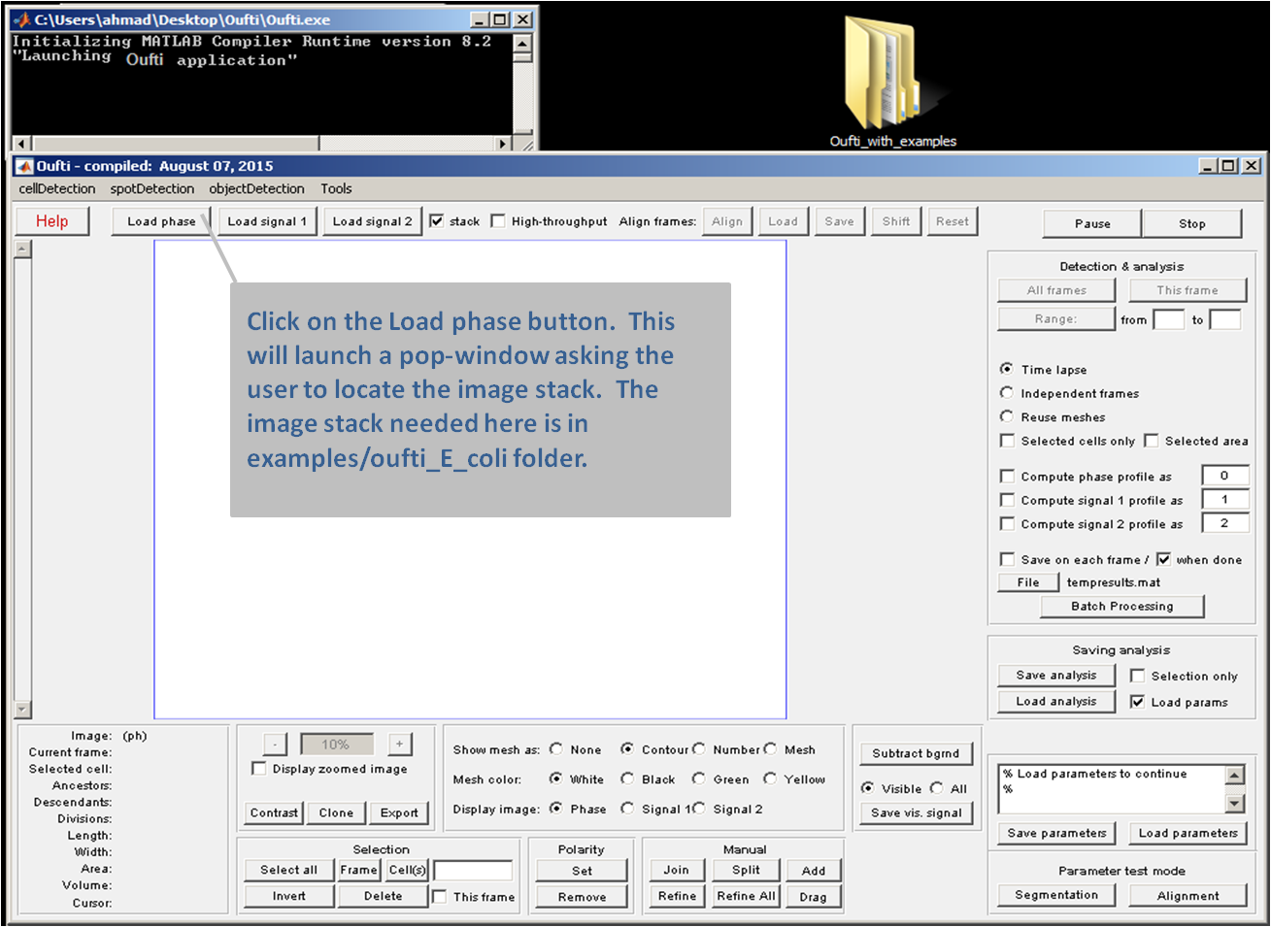Click the Alignment test mode button
Viewport: 1271px width, 927px height.
1188,895
